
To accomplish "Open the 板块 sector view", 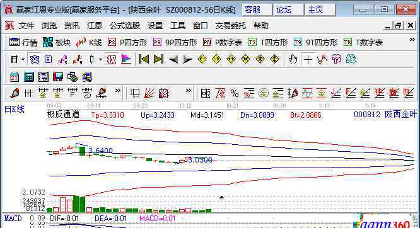I will [x=57, y=43].
